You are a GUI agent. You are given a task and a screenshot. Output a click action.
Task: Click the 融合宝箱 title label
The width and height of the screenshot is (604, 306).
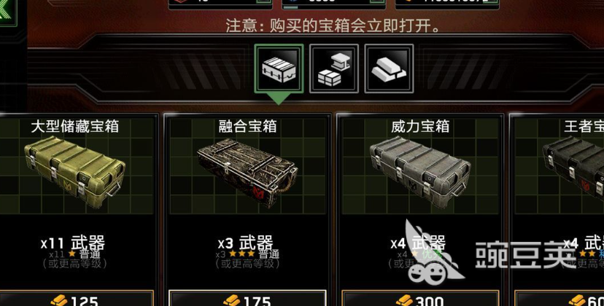click(248, 126)
